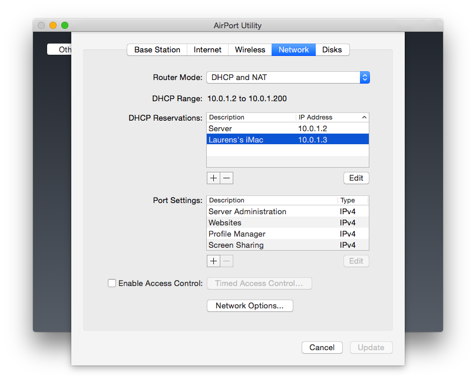Open the Router Mode dropdown
The image size is (476, 379).
click(288, 77)
